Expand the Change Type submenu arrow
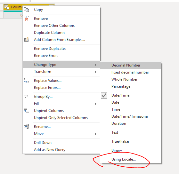179x174 pixels. (96, 65)
